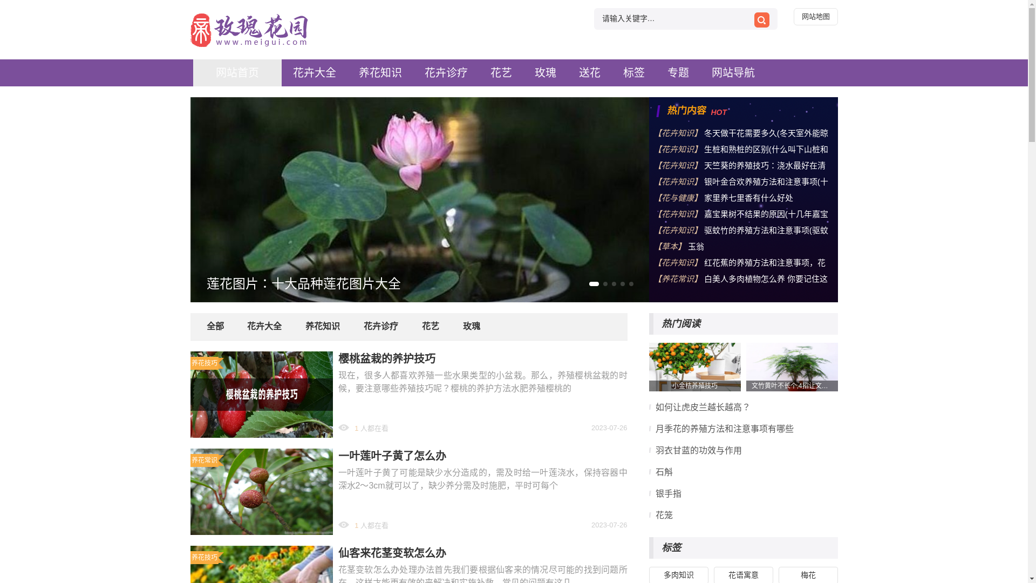The image size is (1036, 583).
Task: Open 专题 navigation item
Action: click(678, 73)
